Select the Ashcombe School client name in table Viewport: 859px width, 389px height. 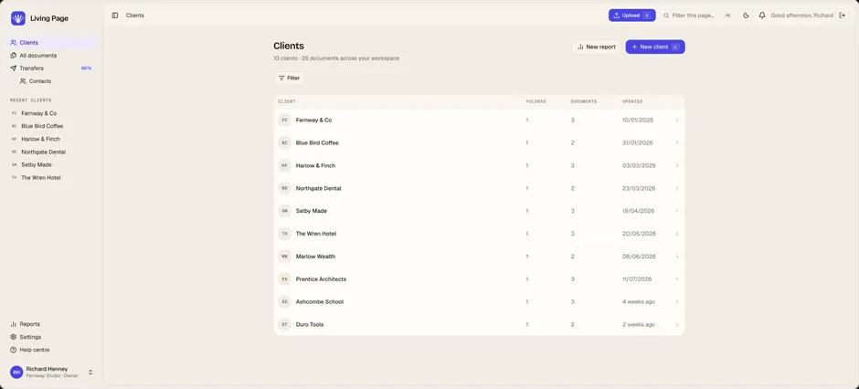(320, 301)
